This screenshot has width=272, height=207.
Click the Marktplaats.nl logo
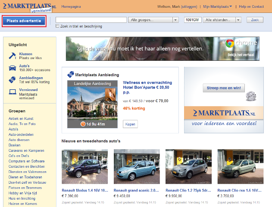(x=29, y=6)
